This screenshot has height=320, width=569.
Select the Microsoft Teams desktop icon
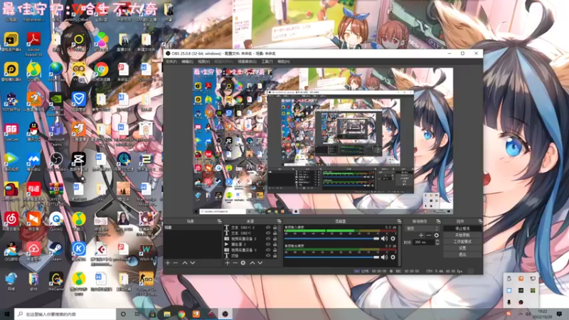pos(56,134)
